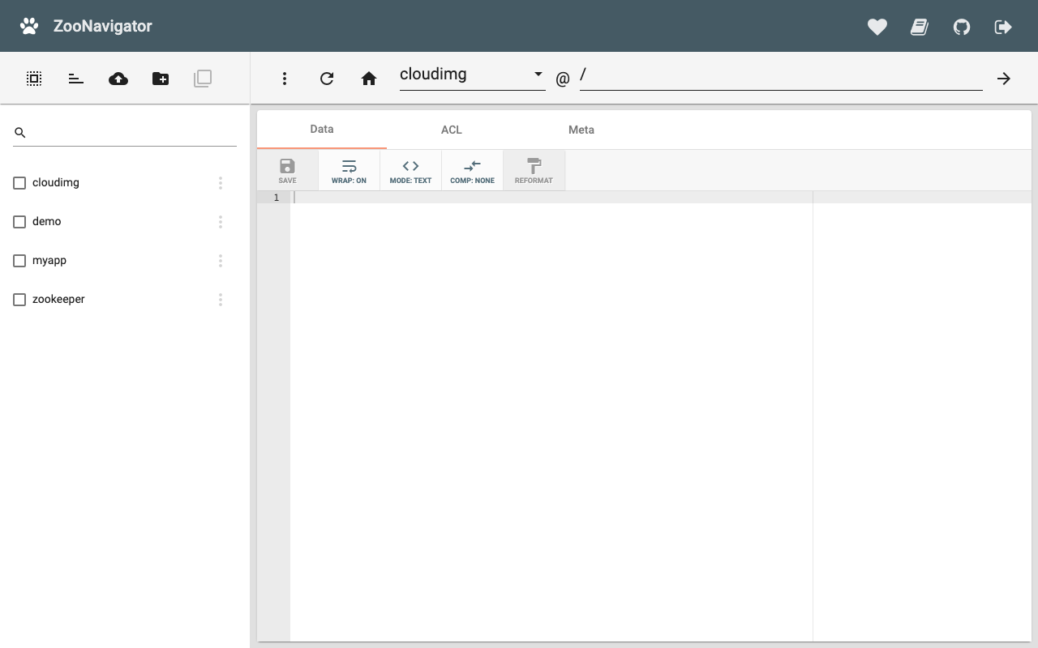Open the cloudimg connection dropdown
1038x648 pixels.
(472, 75)
